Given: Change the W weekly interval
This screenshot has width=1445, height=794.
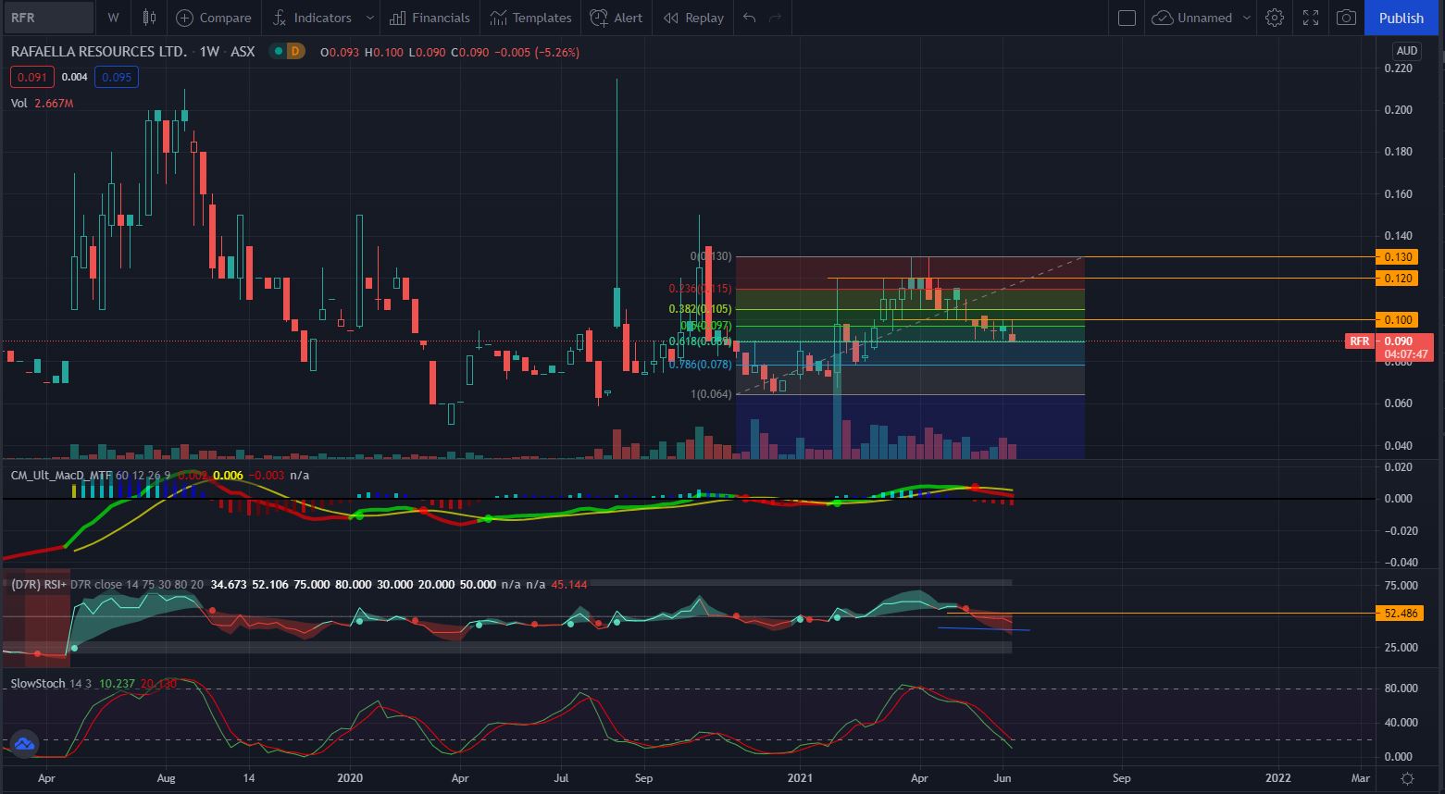Looking at the screenshot, I should coord(113,18).
